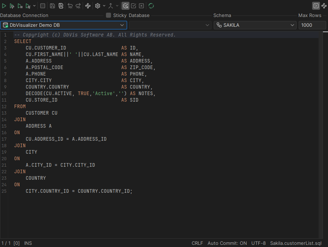This screenshot has width=328, height=247.
Task: Click A.CITY_ID on line 21
Action: pyautogui.click(x=38, y=165)
